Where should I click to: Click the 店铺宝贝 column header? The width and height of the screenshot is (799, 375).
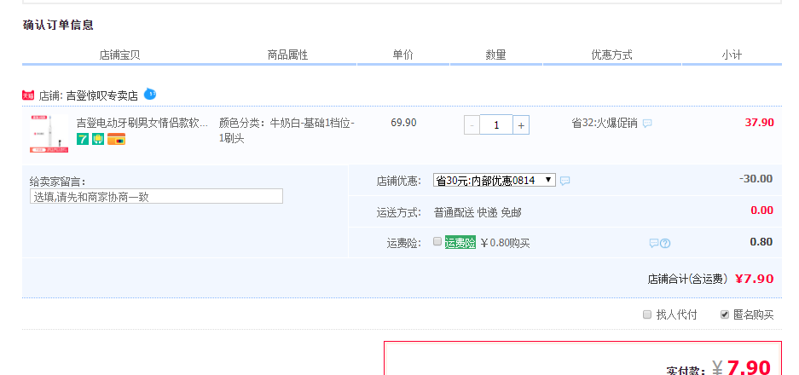pos(119,55)
